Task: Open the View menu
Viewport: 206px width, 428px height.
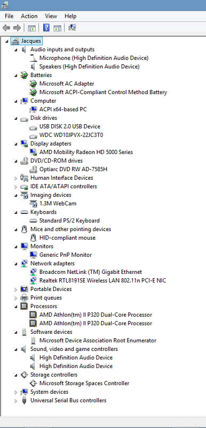Action: point(51,16)
